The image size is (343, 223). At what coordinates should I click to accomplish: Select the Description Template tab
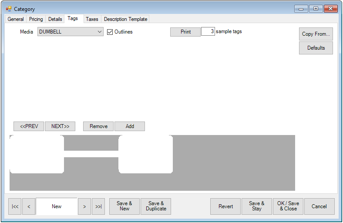(126, 19)
